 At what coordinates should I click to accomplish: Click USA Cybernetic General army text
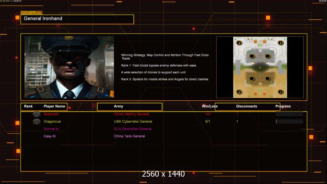[133, 121]
